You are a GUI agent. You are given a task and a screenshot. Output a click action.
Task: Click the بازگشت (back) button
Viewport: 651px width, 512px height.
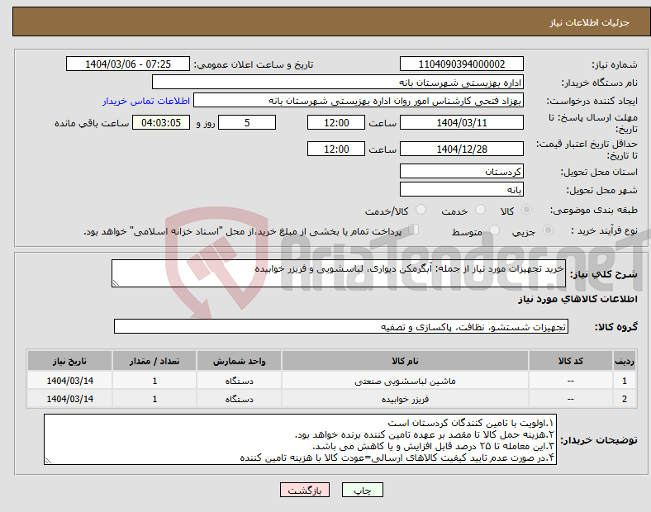(x=305, y=490)
